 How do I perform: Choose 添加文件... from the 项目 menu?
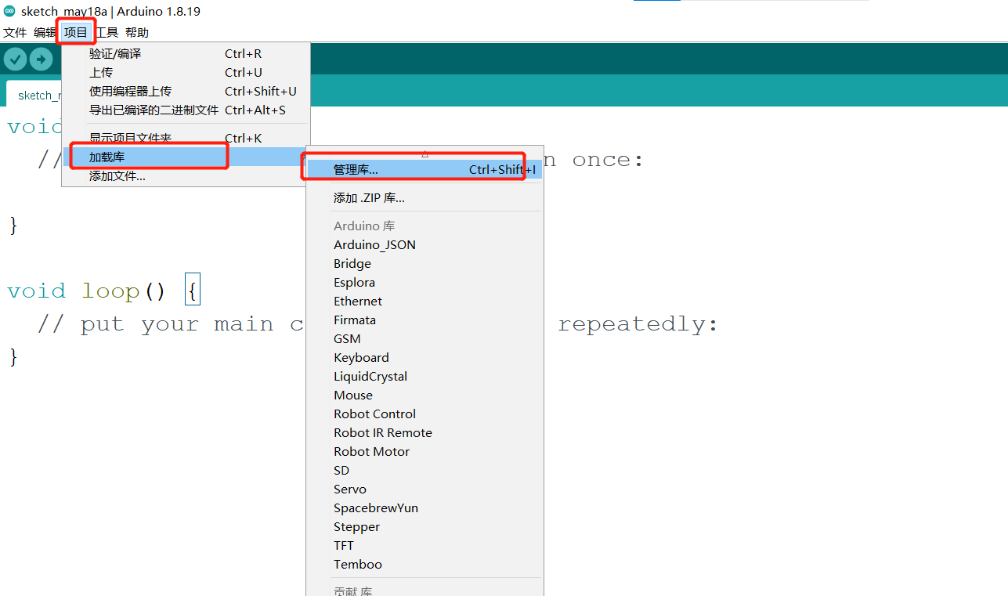[x=117, y=176]
